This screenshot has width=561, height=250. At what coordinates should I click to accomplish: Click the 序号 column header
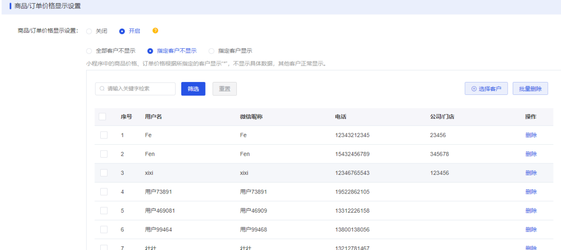(x=126, y=117)
